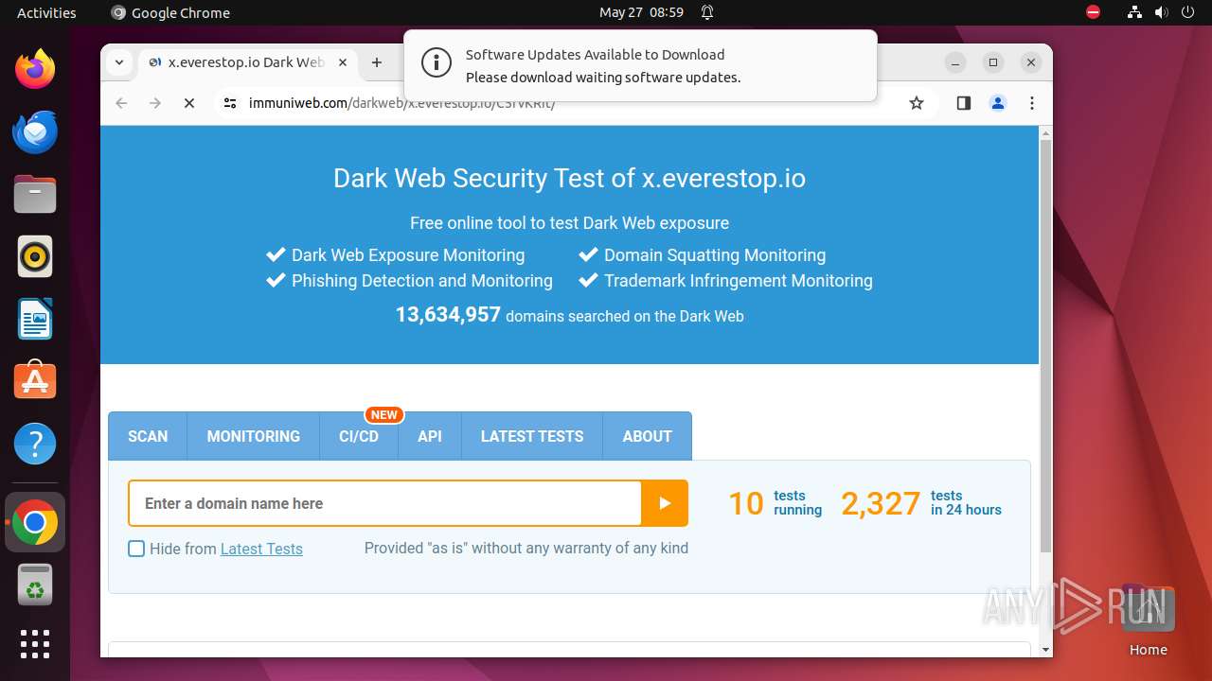Open the ABOUT tab
This screenshot has height=681, width=1212.
647,436
